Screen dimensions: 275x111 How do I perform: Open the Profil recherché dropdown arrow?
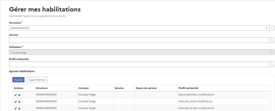coord(272,64)
